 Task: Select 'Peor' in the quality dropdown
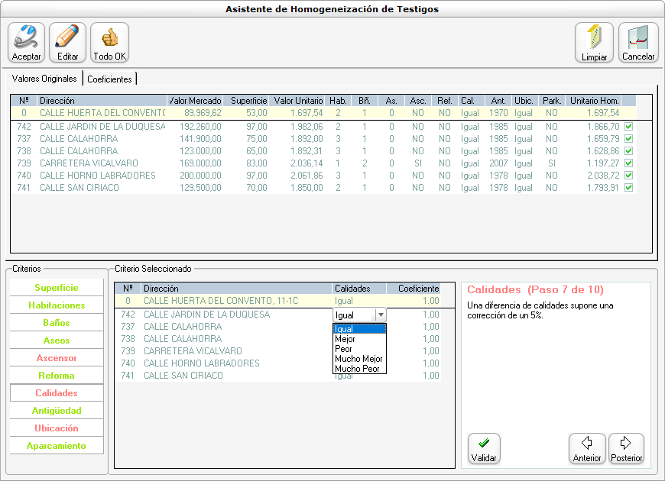point(344,349)
